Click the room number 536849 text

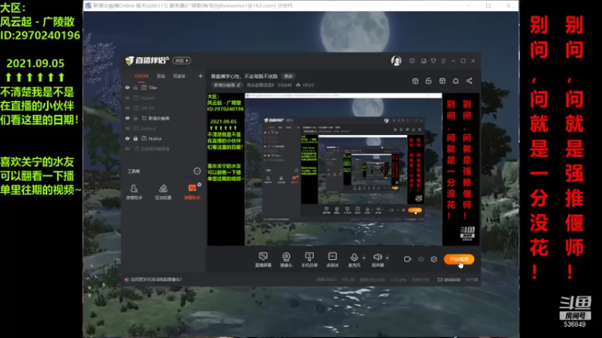[284, 85]
